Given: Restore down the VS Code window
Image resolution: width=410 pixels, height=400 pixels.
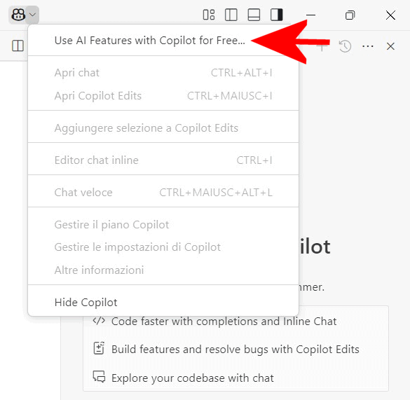Looking at the screenshot, I should [350, 15].
